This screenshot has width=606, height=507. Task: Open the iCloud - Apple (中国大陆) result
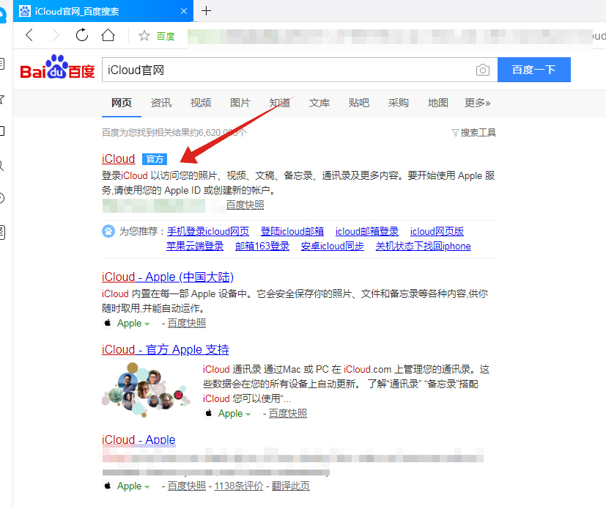click(168, 277)
